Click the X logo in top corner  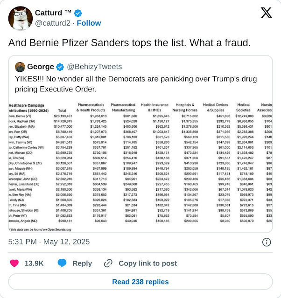pos(266,13)
